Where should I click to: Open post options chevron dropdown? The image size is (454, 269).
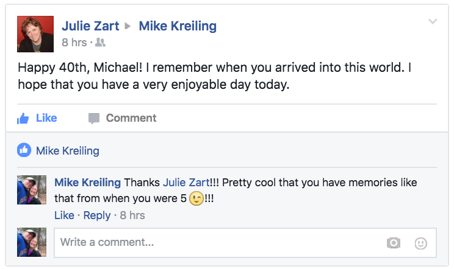click(x=433, y=22)
